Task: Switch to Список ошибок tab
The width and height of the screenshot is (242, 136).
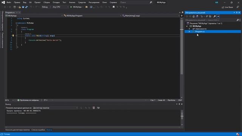Action: [x=38, y=130]
